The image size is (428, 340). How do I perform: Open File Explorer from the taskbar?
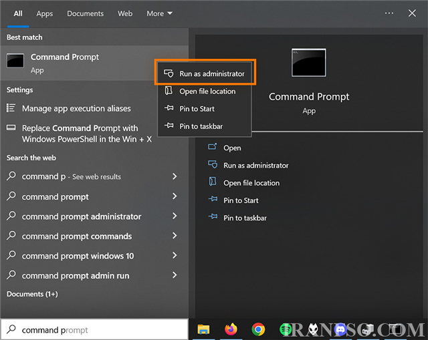(x=203, y=329)
